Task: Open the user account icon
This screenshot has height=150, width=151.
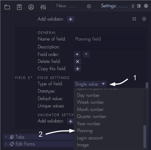Action: click(31, 7)
